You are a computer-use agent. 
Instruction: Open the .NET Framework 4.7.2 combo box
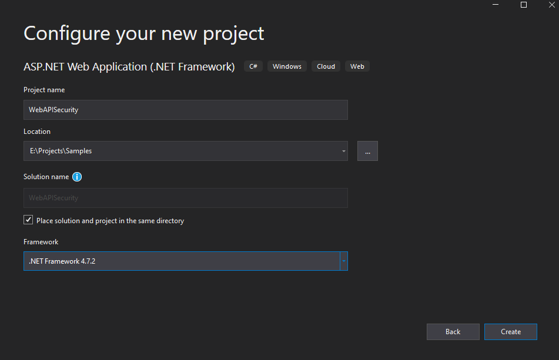[185, 261]
